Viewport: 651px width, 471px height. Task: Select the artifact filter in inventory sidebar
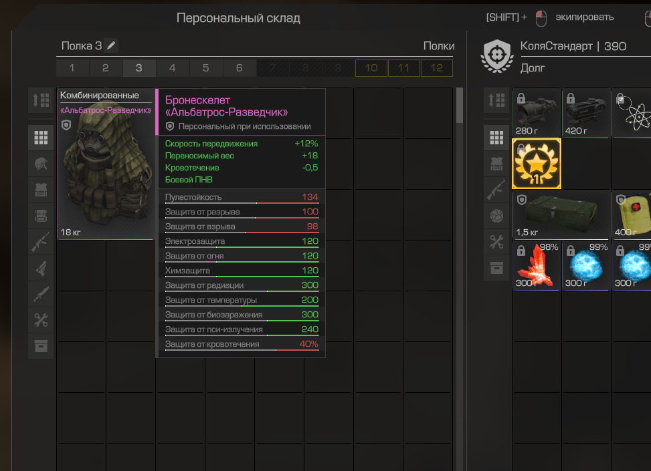tap(496, 216)
